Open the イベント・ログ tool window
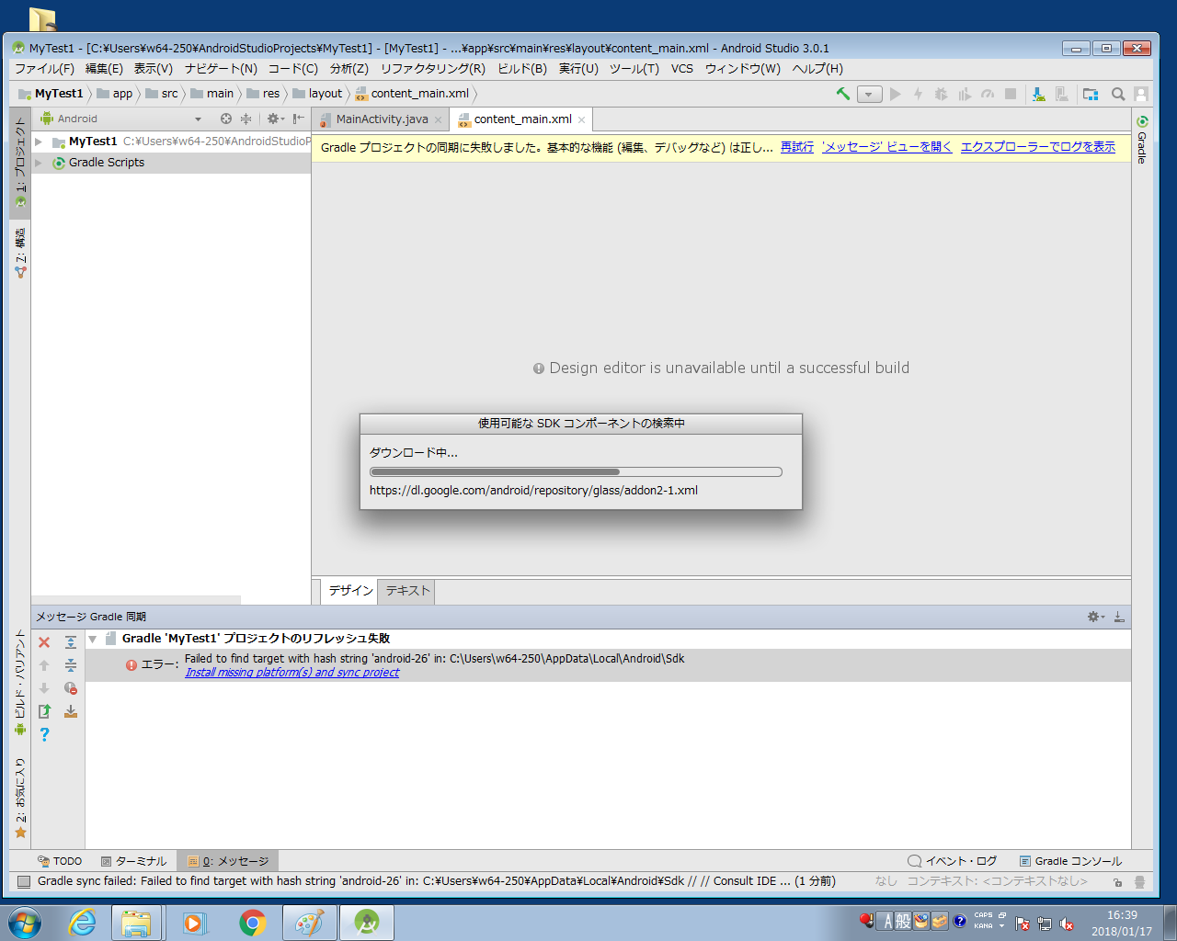Screen dimensions: 1177x941 pos(952,861)
